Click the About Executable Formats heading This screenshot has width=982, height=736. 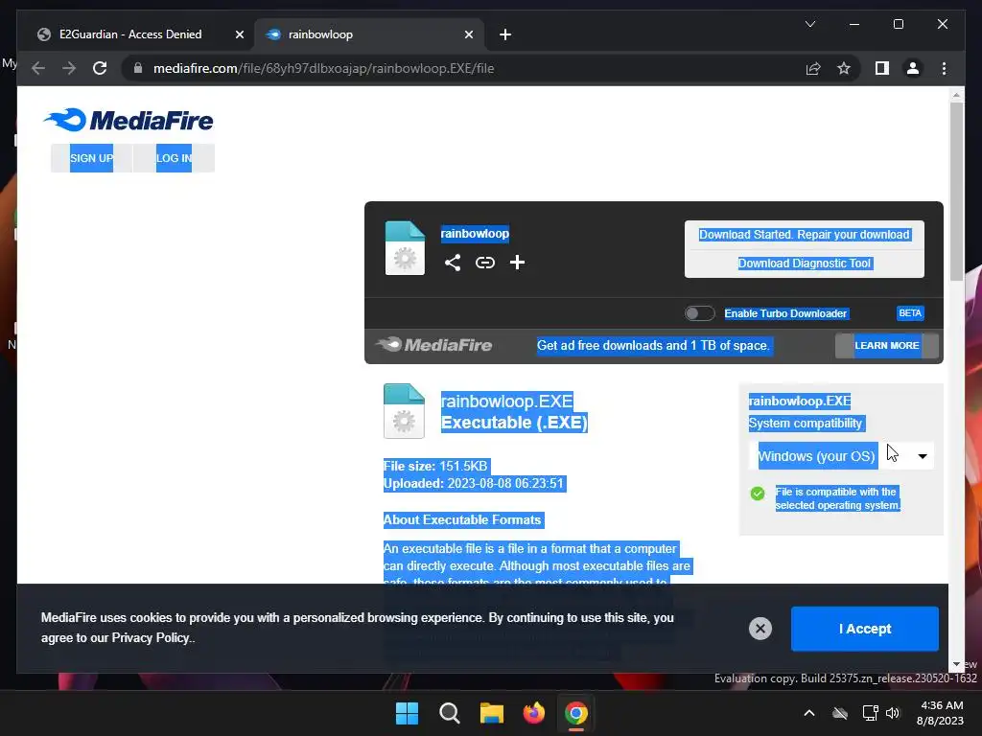coord(462,520)
